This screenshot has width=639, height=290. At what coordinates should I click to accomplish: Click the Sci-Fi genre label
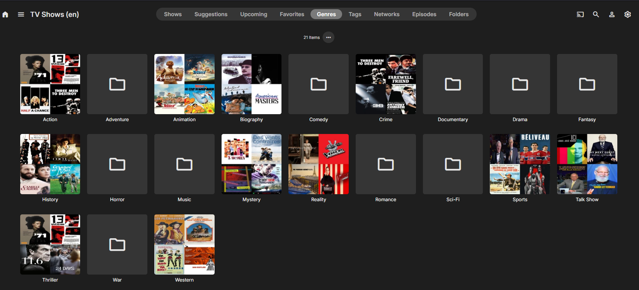[x=453, y=200]
